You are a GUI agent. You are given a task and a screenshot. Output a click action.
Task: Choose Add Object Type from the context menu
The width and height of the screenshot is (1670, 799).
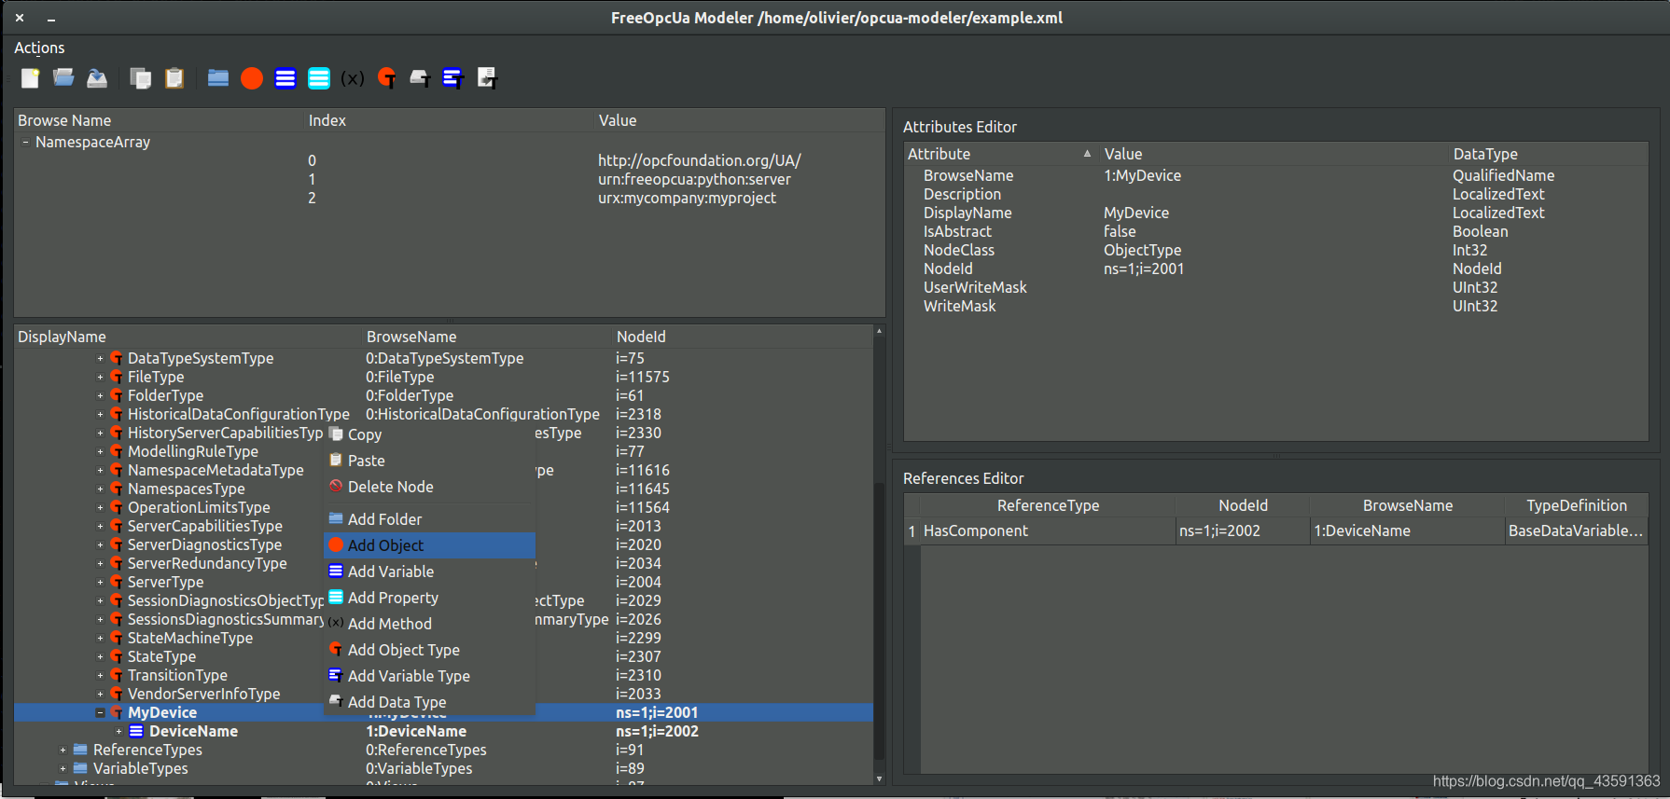pyautogui.click(x=429, y=650)
